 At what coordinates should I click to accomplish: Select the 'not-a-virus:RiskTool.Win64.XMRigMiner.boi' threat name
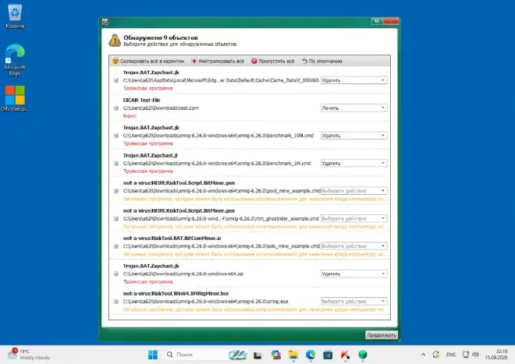[x=176, y=293]
